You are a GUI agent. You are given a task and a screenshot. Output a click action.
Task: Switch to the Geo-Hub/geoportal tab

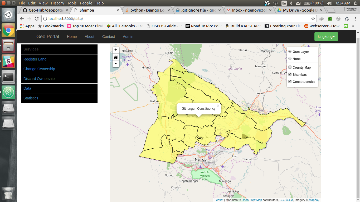(44, 10)
